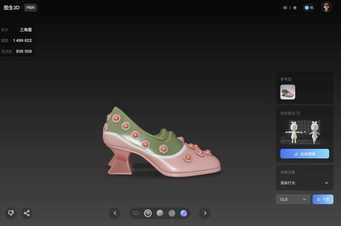Image resolution: width=341 pixels, height=226 pixels.
Task: Open the user avatar profile
Action: pyautogui.click(x=326, y=7)
